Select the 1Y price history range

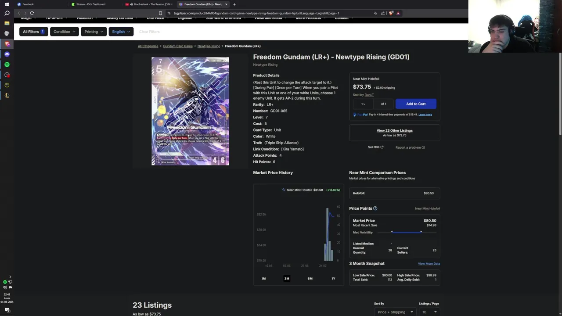(x=333, y=279)
